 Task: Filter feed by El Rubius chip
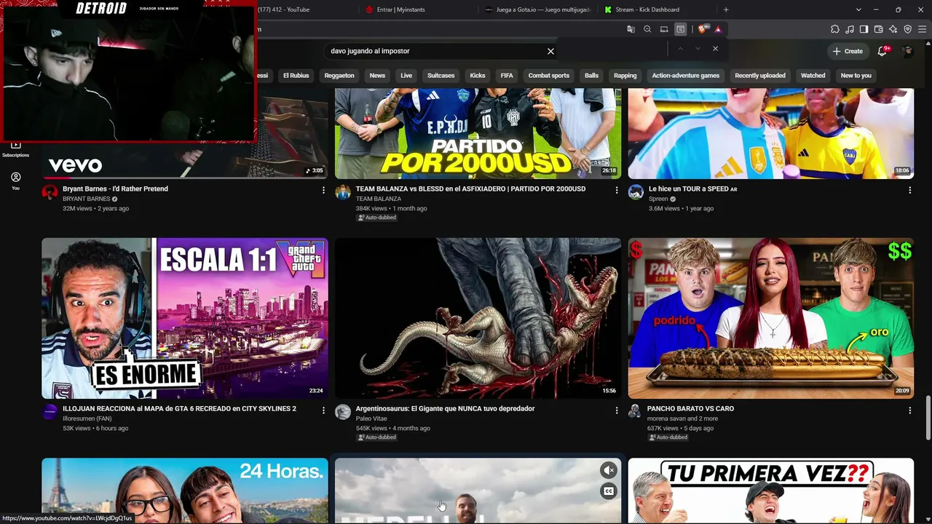point(296,76)
